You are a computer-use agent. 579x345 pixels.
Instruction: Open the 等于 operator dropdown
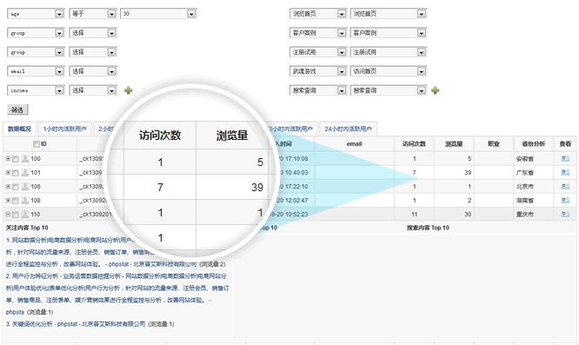tap(93, 14)
